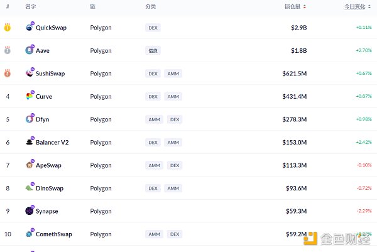This screenshot has width=377, height=252.
Task: Click the ApeSwap monkey logo icon
Action: (30, 165)
